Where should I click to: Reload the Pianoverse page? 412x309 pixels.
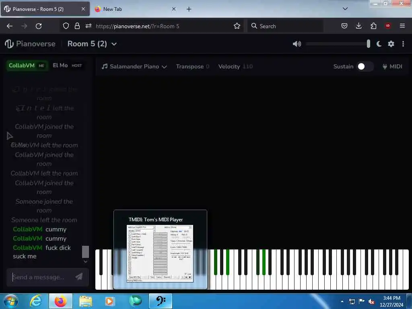click(39, 26)
